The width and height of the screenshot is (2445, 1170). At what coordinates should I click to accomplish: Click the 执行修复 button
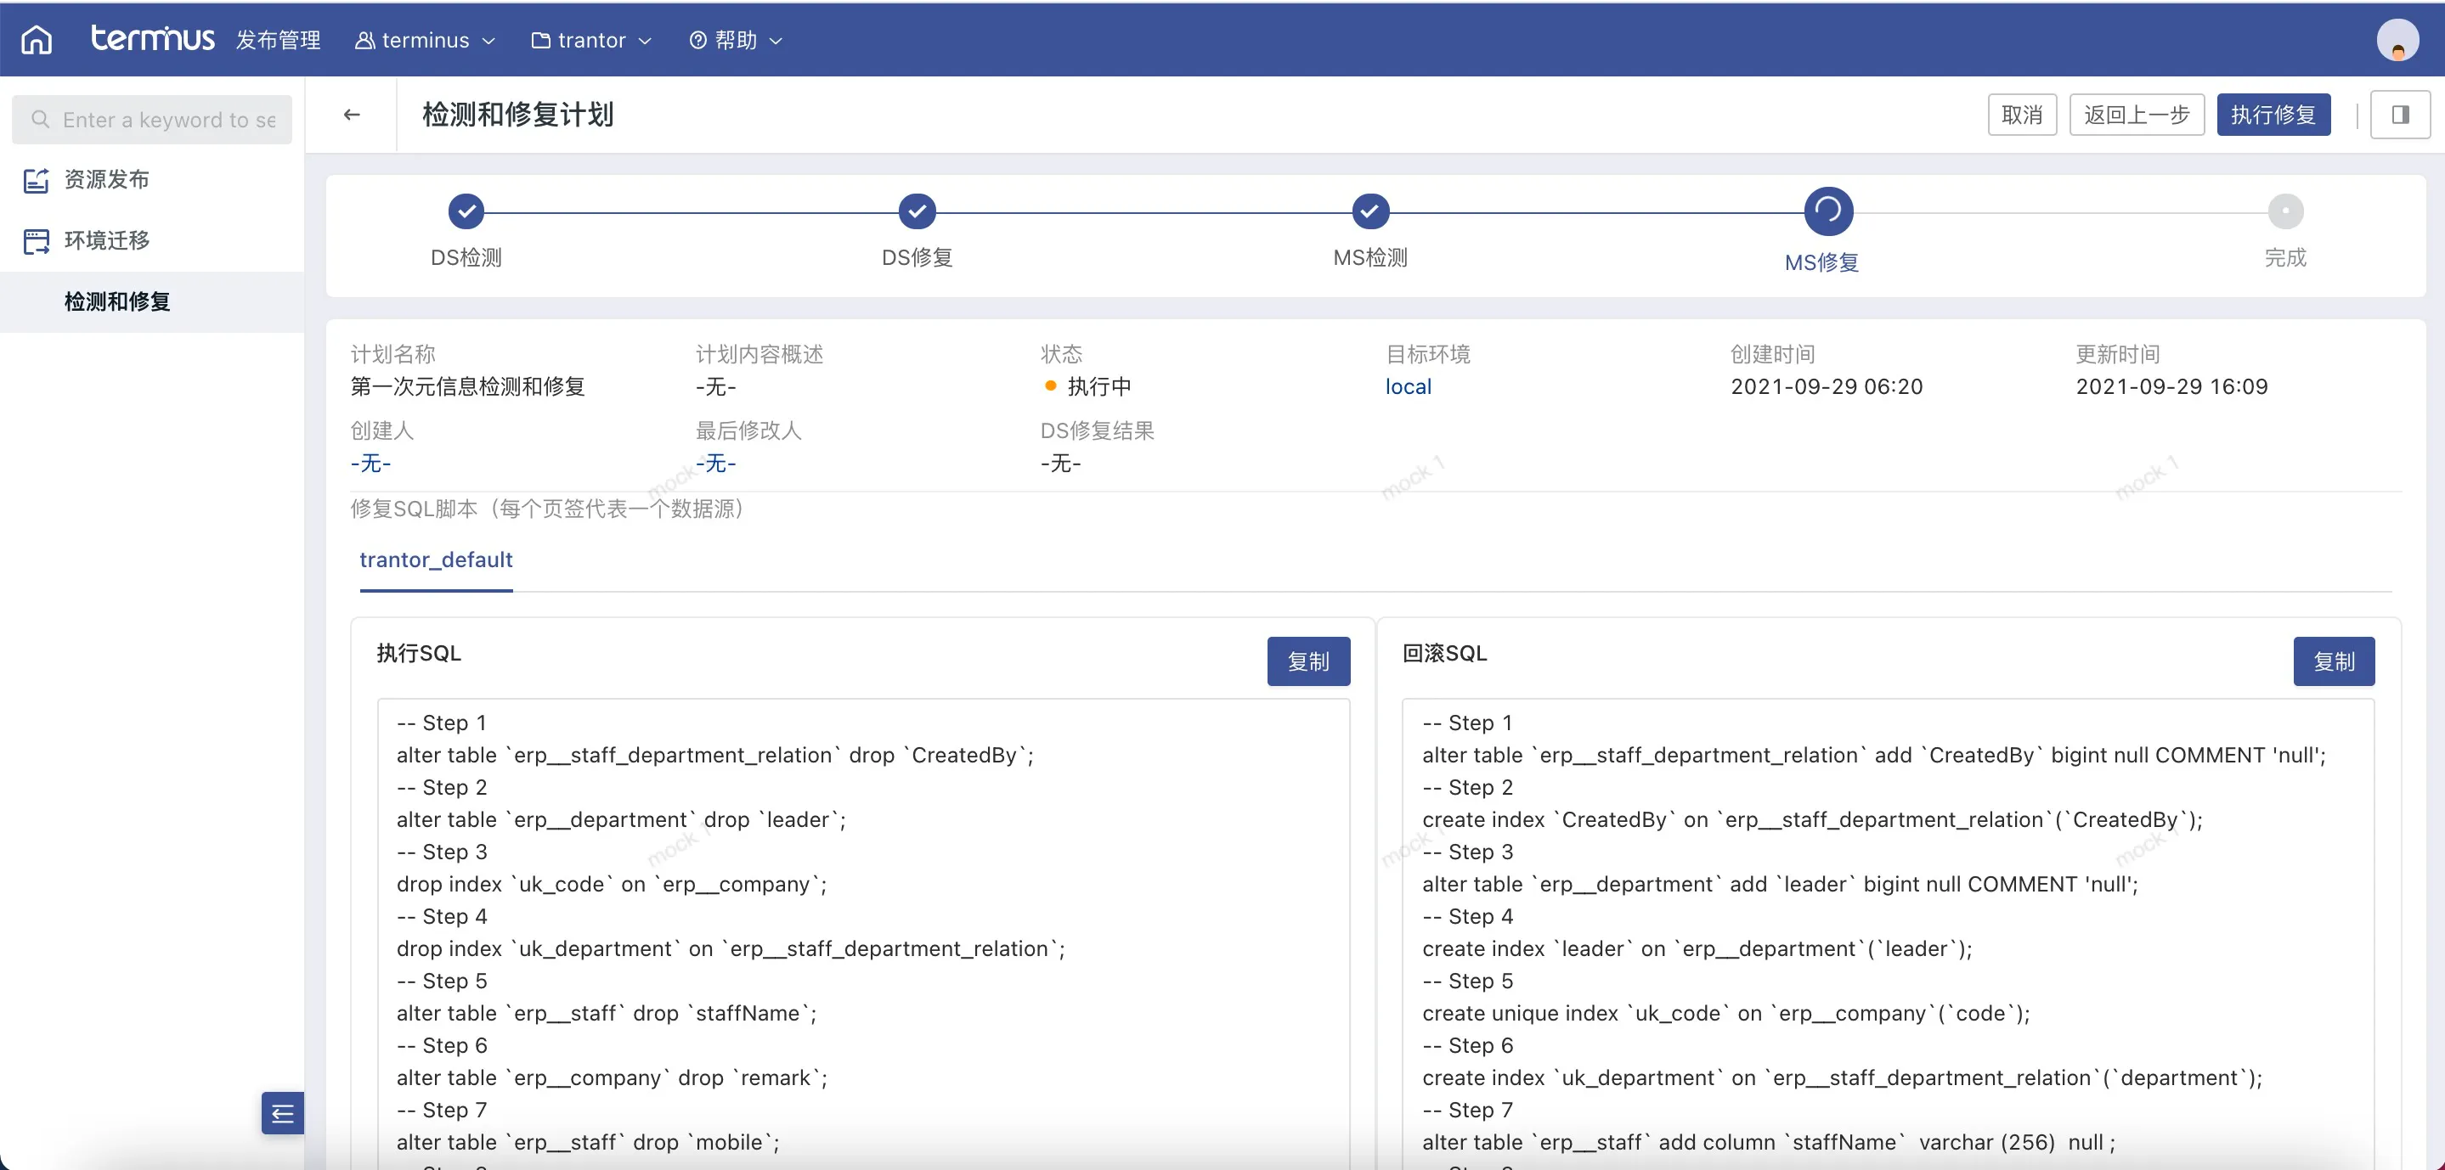(2273, 115)
